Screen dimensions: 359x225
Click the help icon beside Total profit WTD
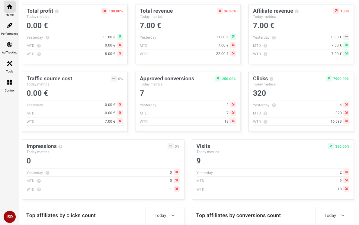tap(39, 54)
